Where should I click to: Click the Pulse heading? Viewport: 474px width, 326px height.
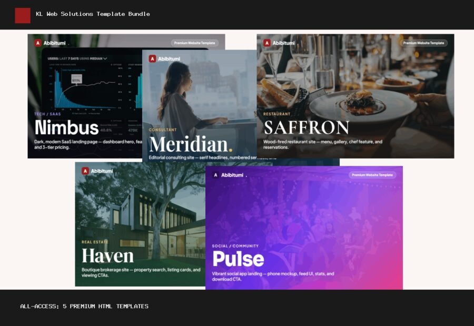238,259
